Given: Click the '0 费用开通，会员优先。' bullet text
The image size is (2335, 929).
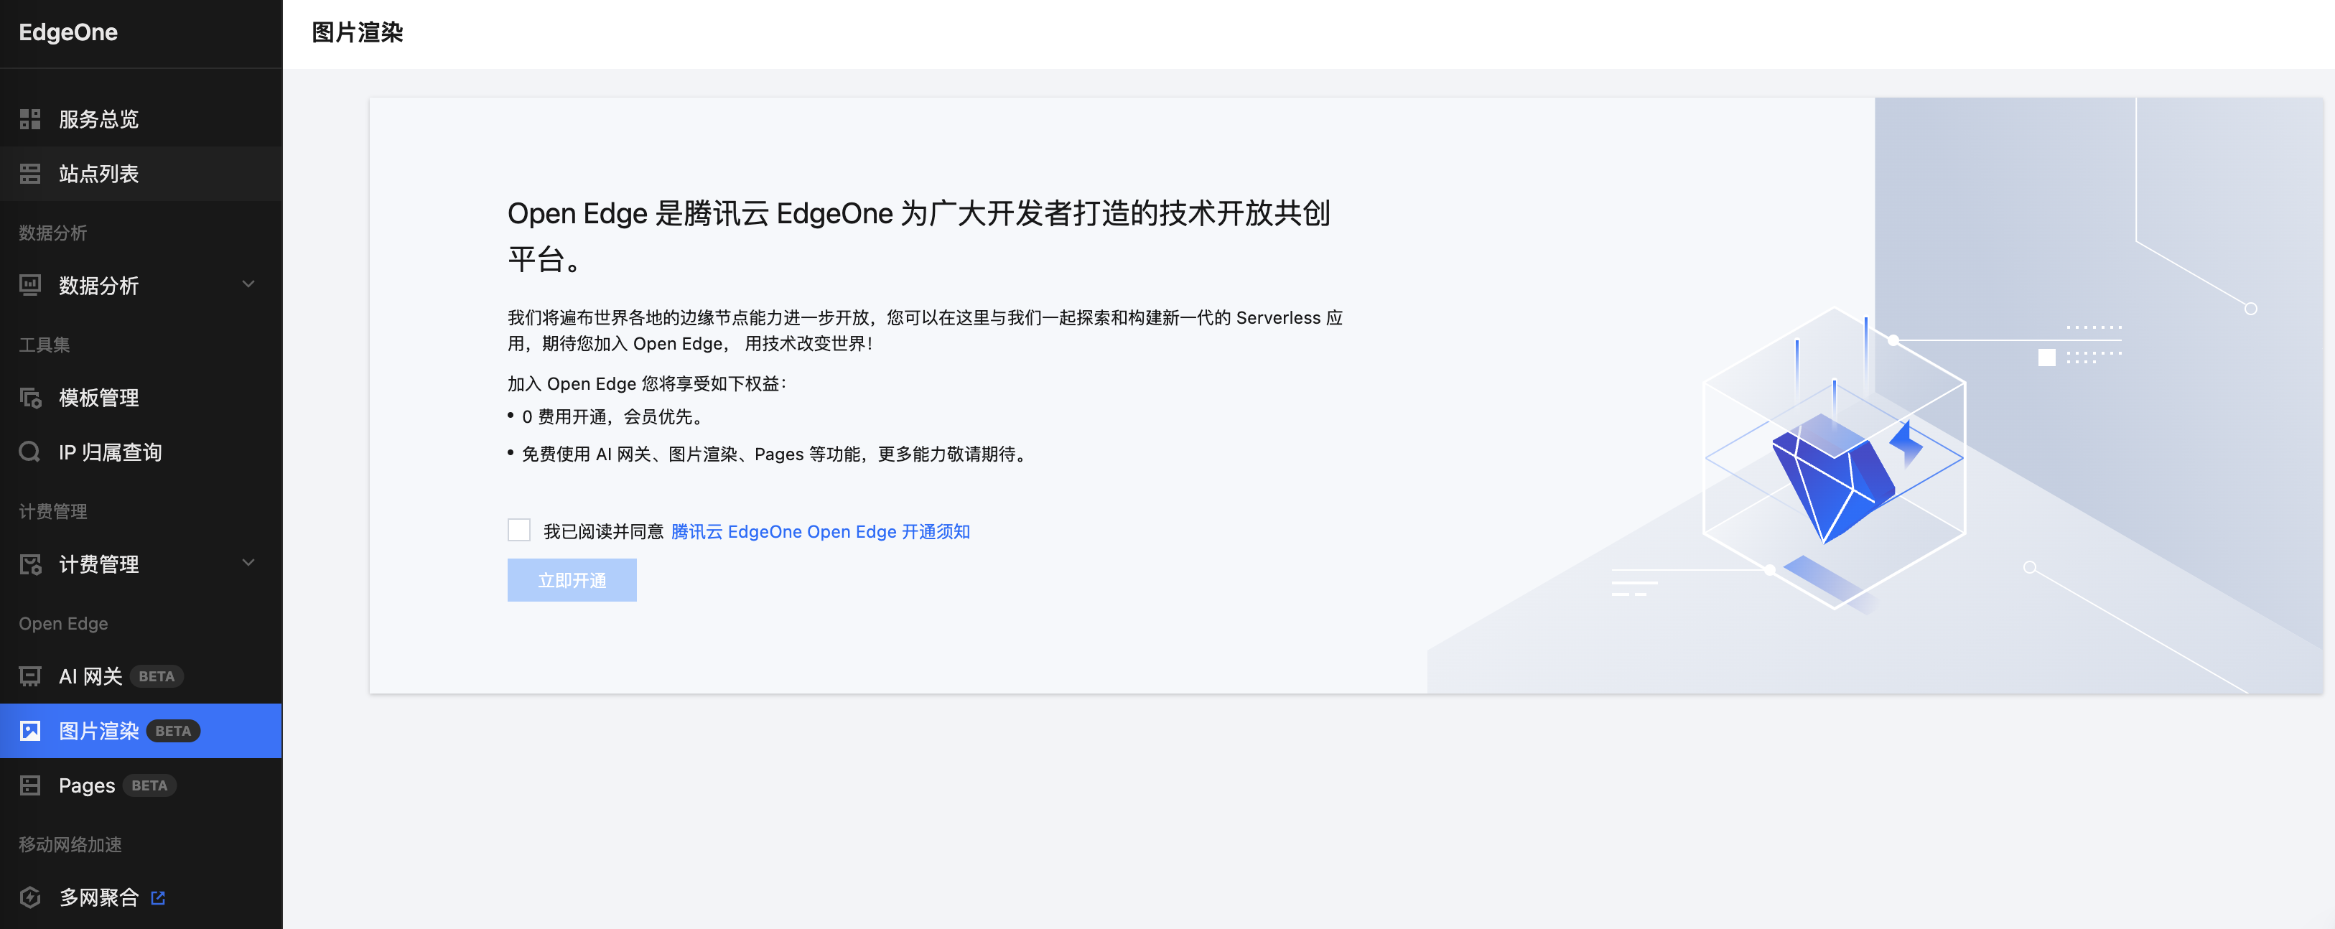Looking at the screenshot, I should point(612,417).
